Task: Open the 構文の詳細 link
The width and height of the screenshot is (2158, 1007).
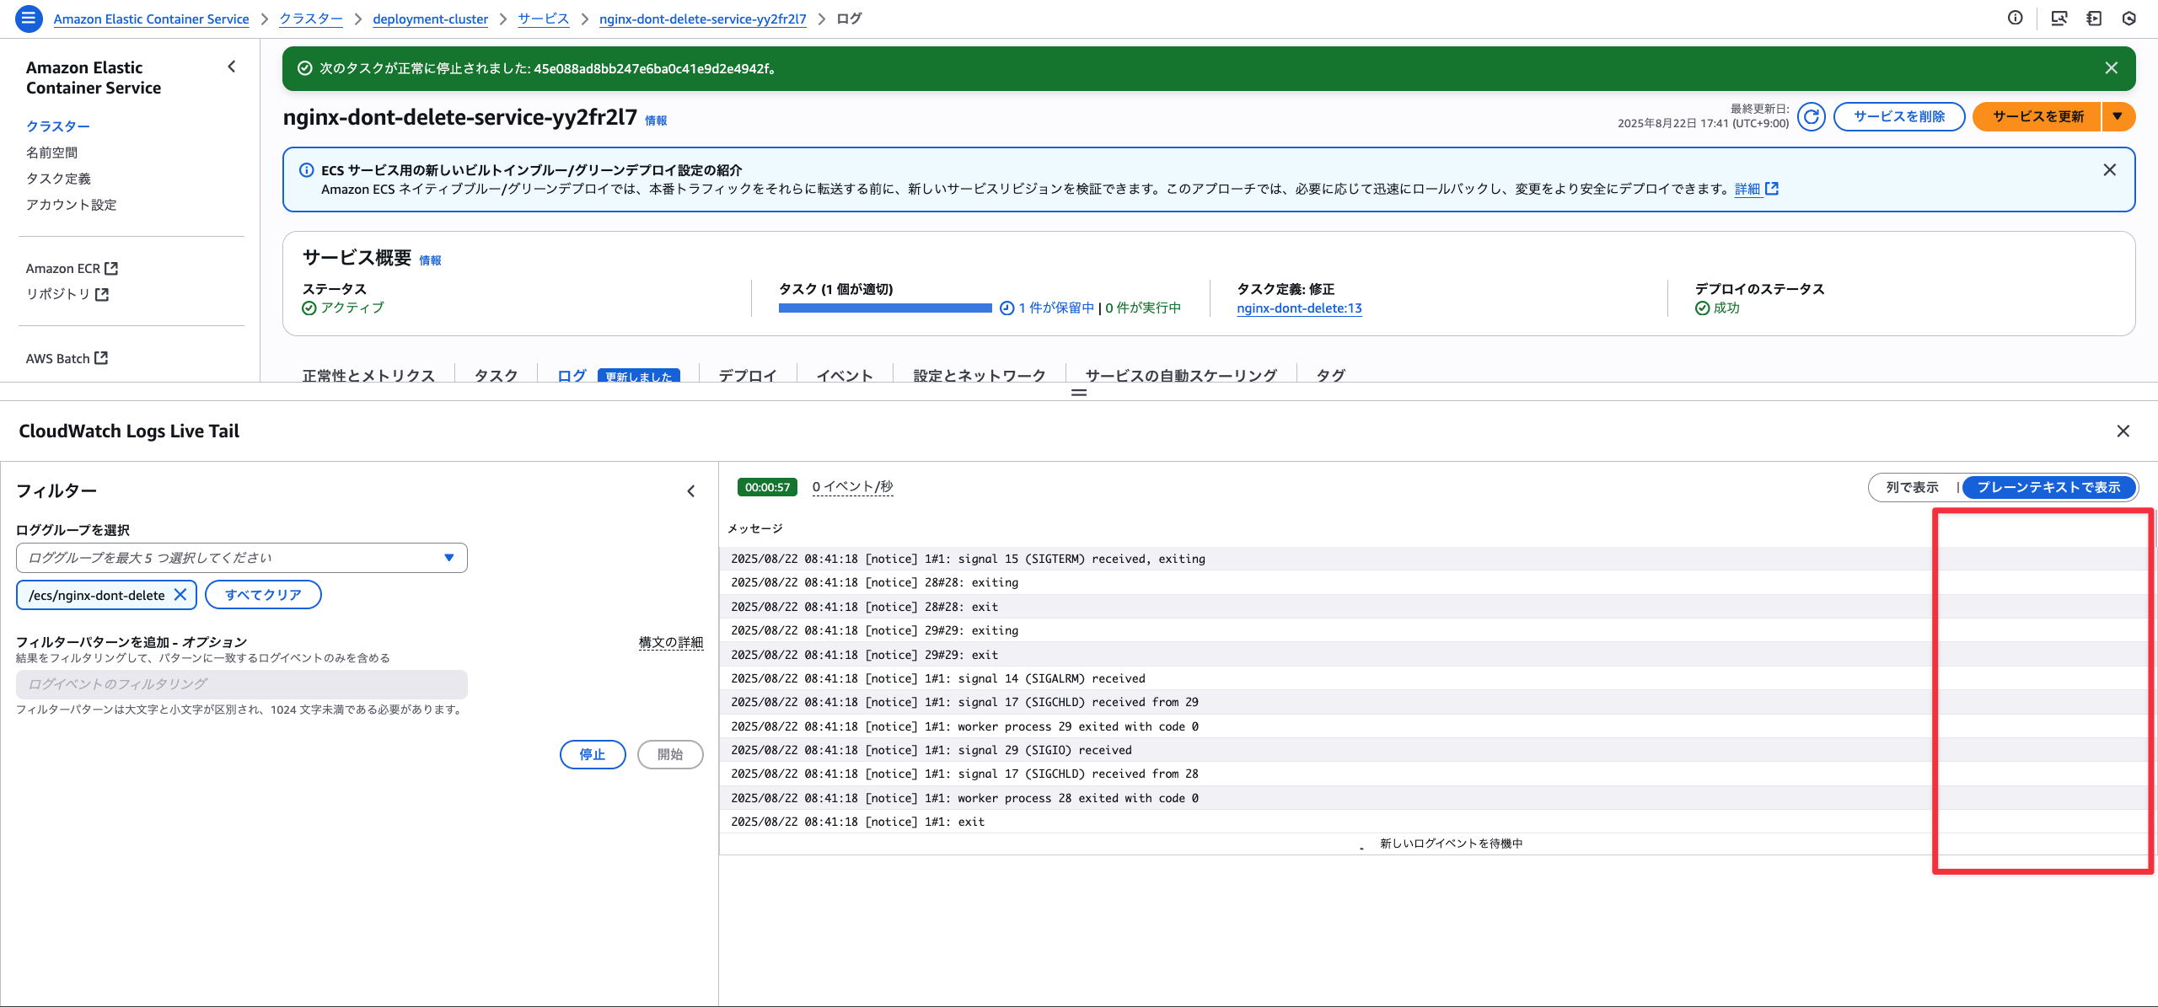Action: [671, 642]
